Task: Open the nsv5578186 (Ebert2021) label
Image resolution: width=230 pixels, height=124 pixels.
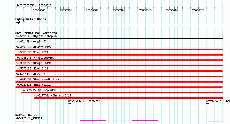Action: tap(33, 68)
